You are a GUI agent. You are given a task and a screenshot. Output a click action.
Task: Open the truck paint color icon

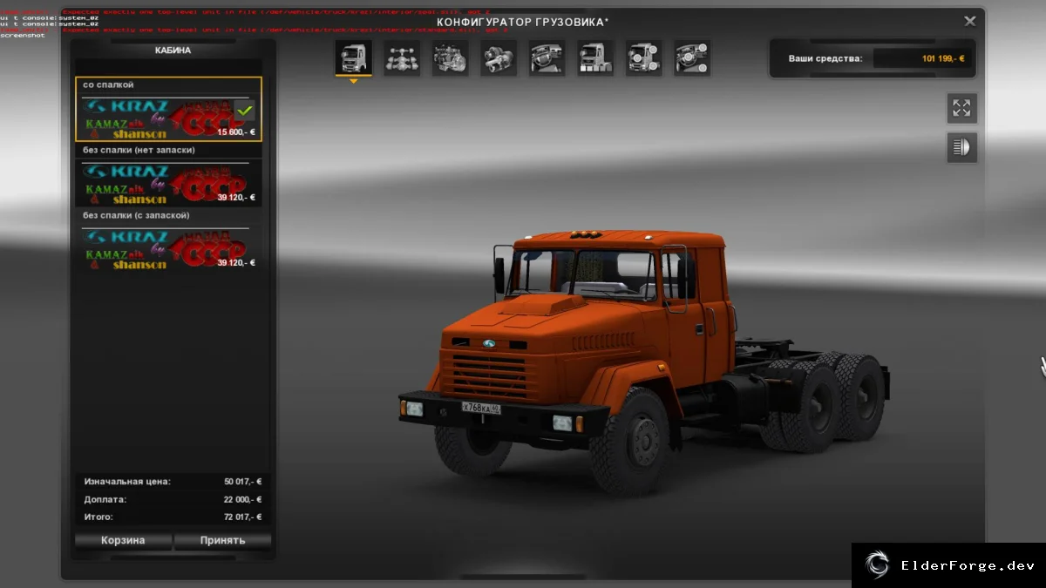[595, 58]
